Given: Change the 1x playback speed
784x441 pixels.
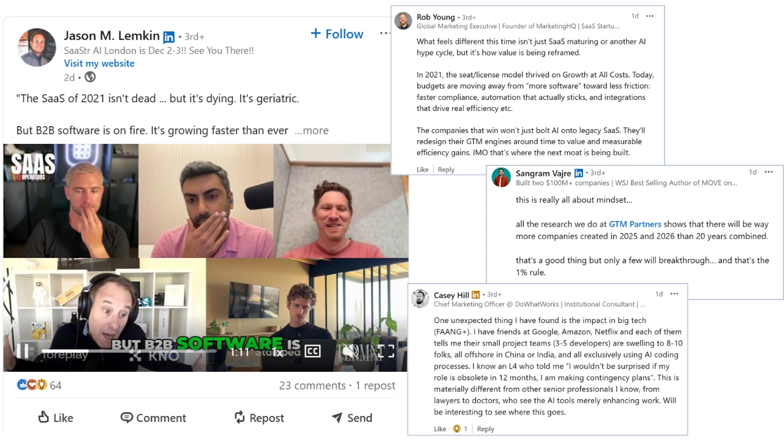Looking at the screenshot, I should tap(278, 352).
